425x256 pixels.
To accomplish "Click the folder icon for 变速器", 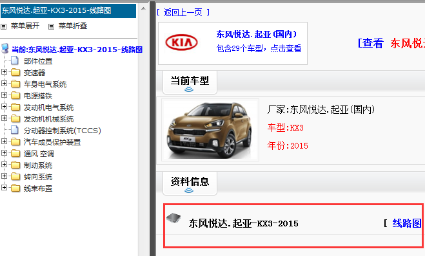I will pos(15,73).
